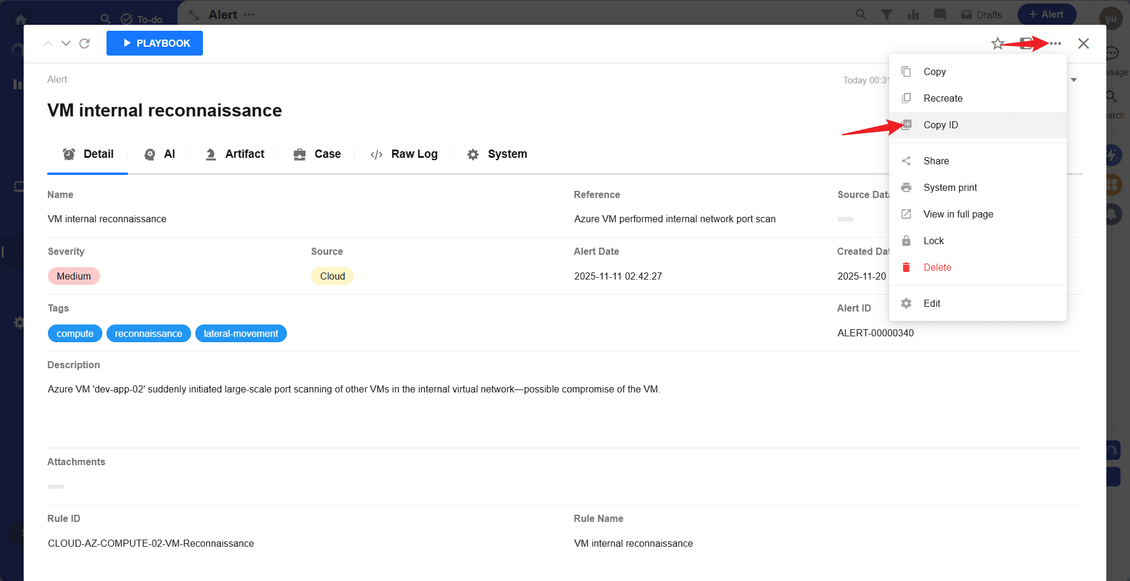Expand the dropdown arrow beside the timestamp
The image size is (1130, 581).
point(1074,80)
